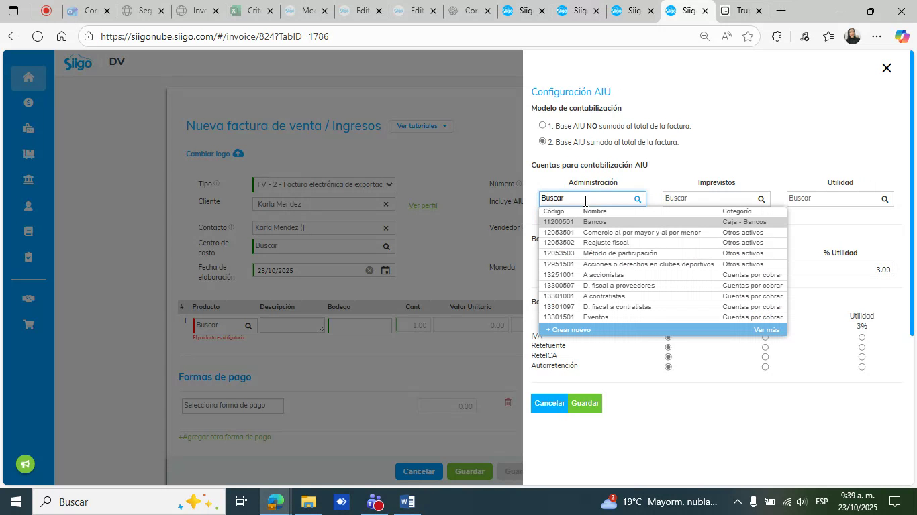Click search magnifier in Utilidad account field
Image resolution: width=917 pixels, height=515 pixels.
pyautogui.click(x=885, y=199)
